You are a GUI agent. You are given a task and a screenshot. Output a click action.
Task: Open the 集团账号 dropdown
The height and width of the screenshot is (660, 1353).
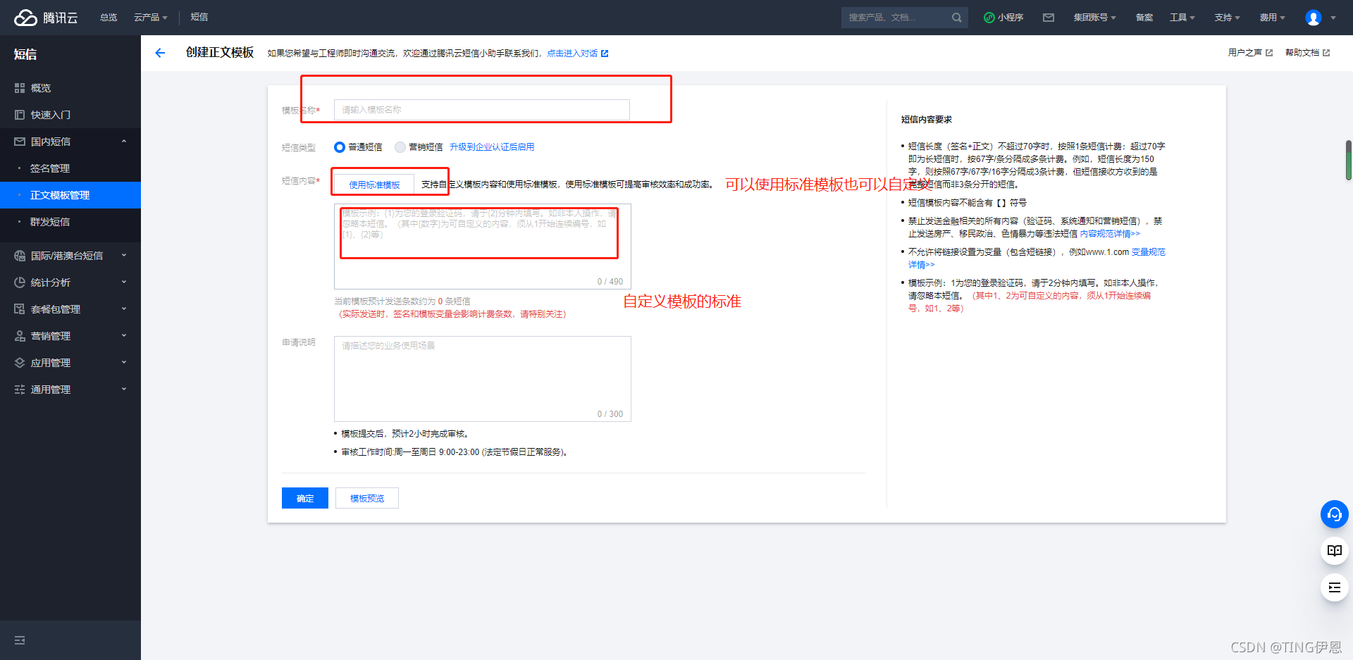point(1094,18)
